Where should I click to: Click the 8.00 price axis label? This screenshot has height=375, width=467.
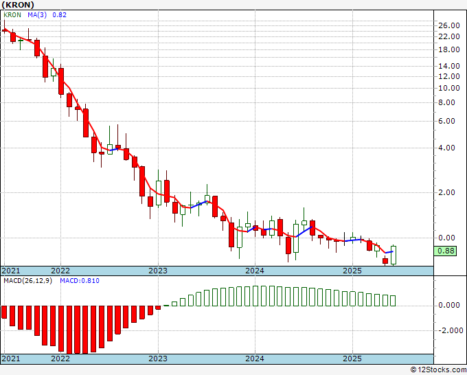[x=447, y=102]
